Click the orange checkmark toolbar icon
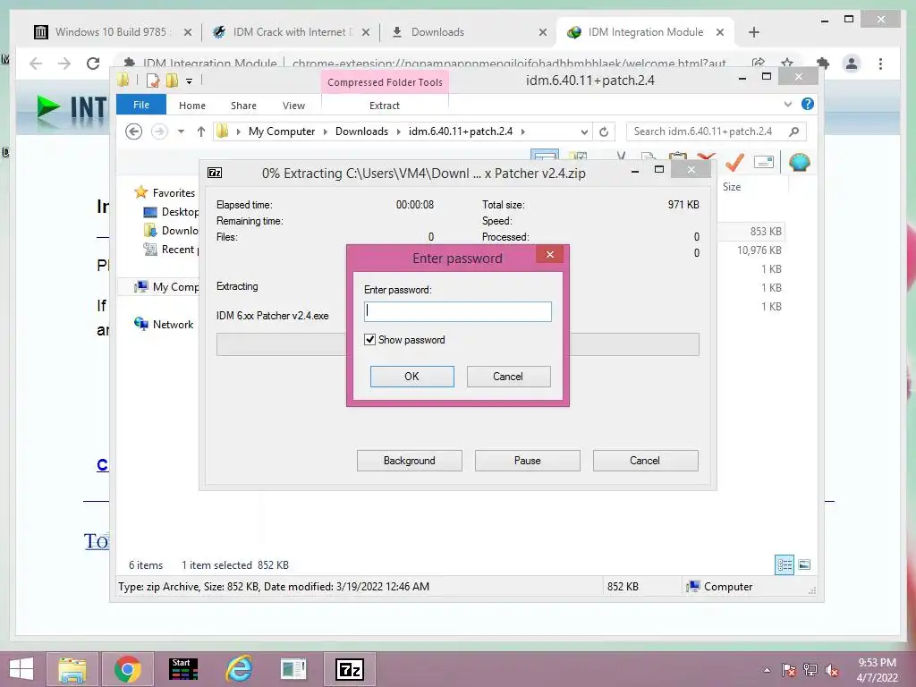 point(734,162)
